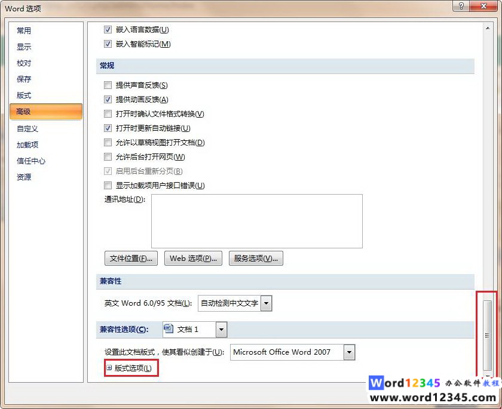Click the 文档 1 document icon
Image resolution: width=502 pixels, height=409 pixels.
tap(169, 329)
